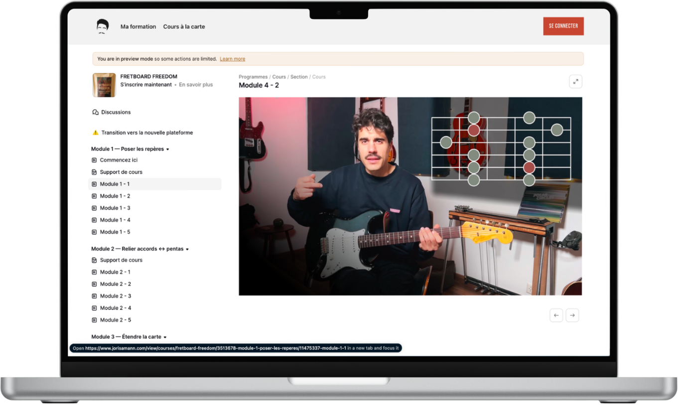Expand video with the fullscreen icon
The image size is (679, 405).
[x=575, y=82]
